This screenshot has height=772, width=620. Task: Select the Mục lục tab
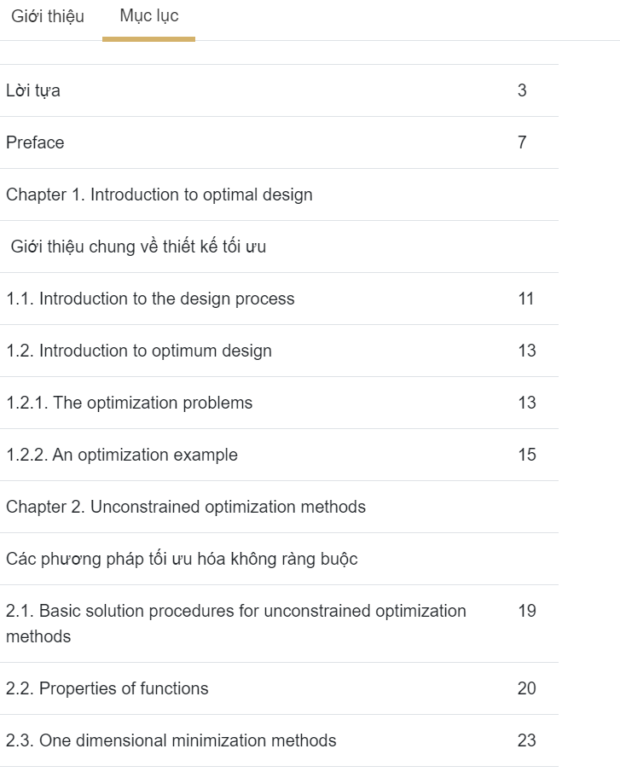click(x=149, y=16)
